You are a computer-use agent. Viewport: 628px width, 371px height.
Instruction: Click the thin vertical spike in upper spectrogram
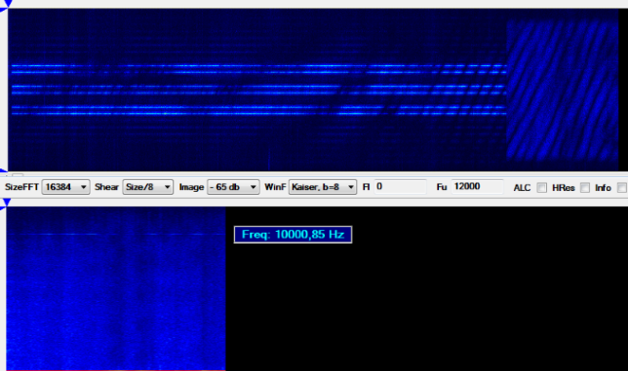[269, 159]
